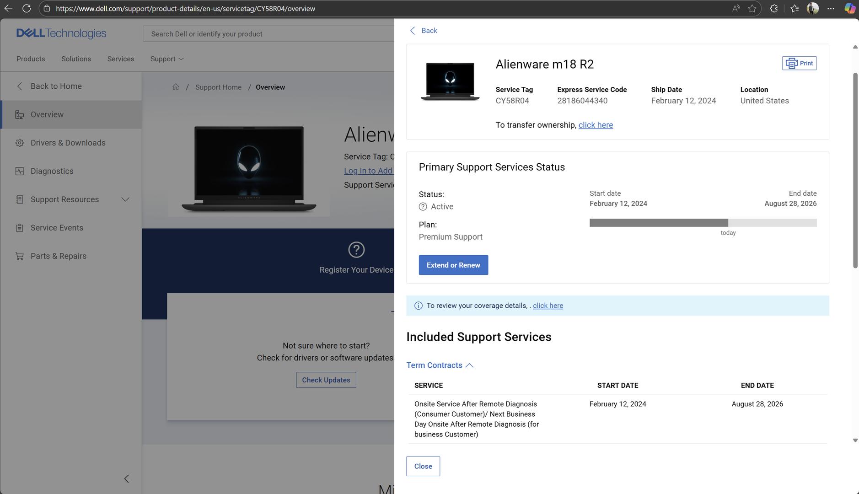Image resolution: width=859 pixels, height=494 pixels.
Task: Click the Drivers & Downloads gear icon
Action: 19,143
